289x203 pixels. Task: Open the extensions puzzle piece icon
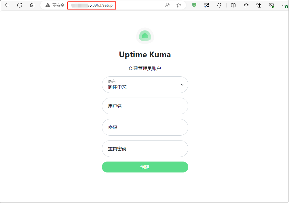click(219, 5)
